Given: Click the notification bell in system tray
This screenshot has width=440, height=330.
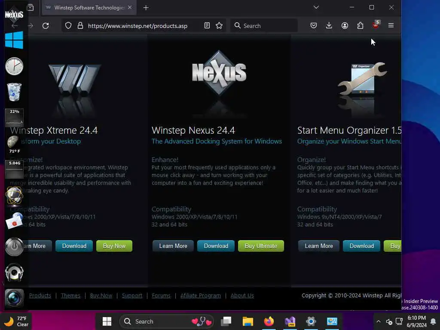Looking at the screenshot, I should click(x=433, y=321).
